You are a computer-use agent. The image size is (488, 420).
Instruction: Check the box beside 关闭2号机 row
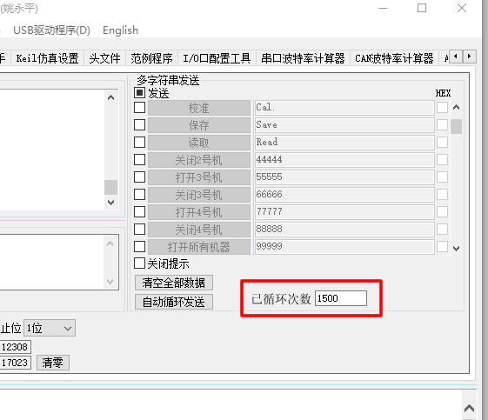coord(139,160)
